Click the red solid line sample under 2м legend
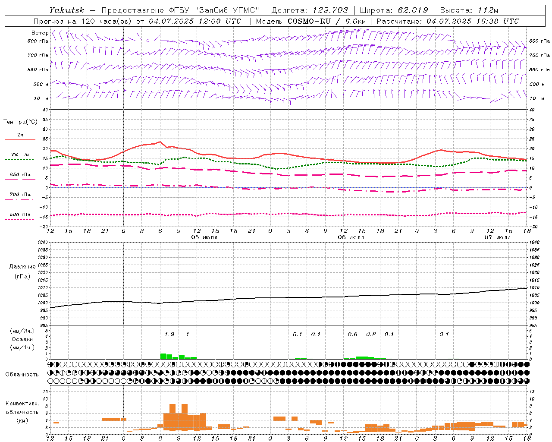552x442 pixels. coord(20,139)
